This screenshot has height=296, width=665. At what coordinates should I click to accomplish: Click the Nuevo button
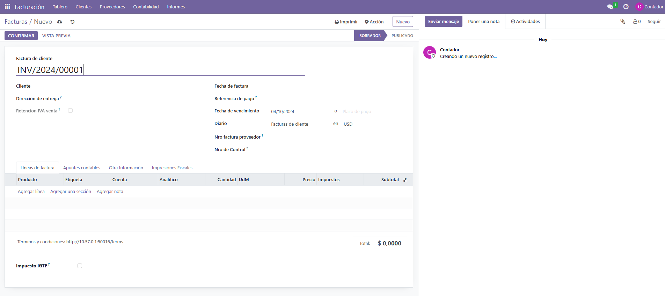[x=403, y=22]
